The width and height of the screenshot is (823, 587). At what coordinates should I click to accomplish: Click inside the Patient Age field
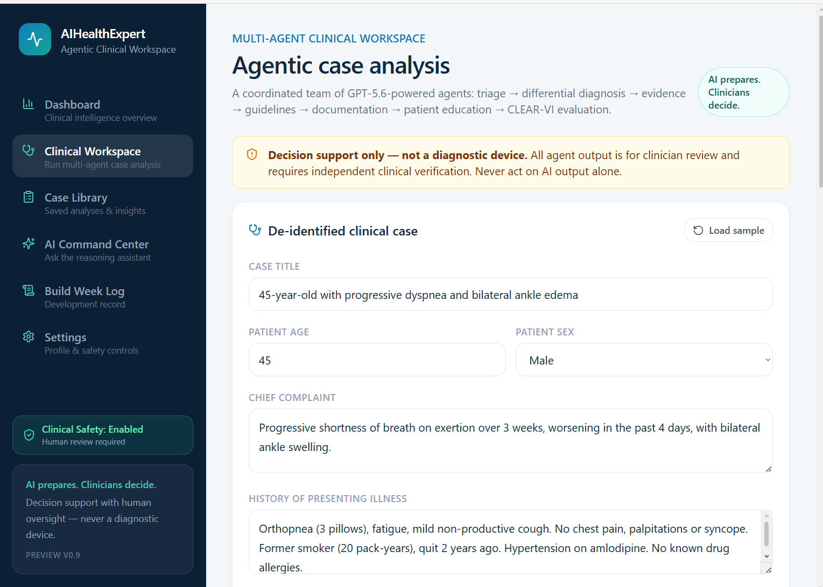tap(377, 360)
